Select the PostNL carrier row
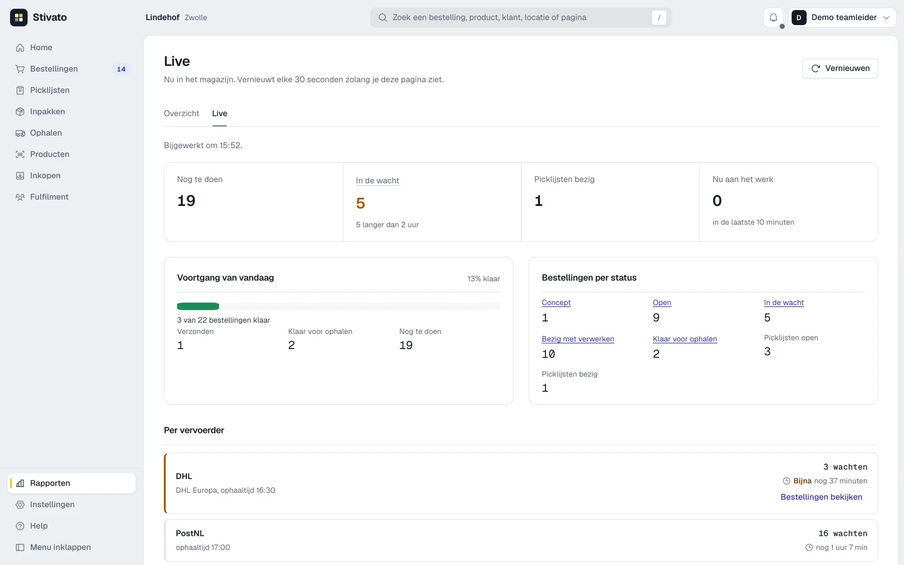The height and width of the screenshot is (565, 904). [521, 540]
